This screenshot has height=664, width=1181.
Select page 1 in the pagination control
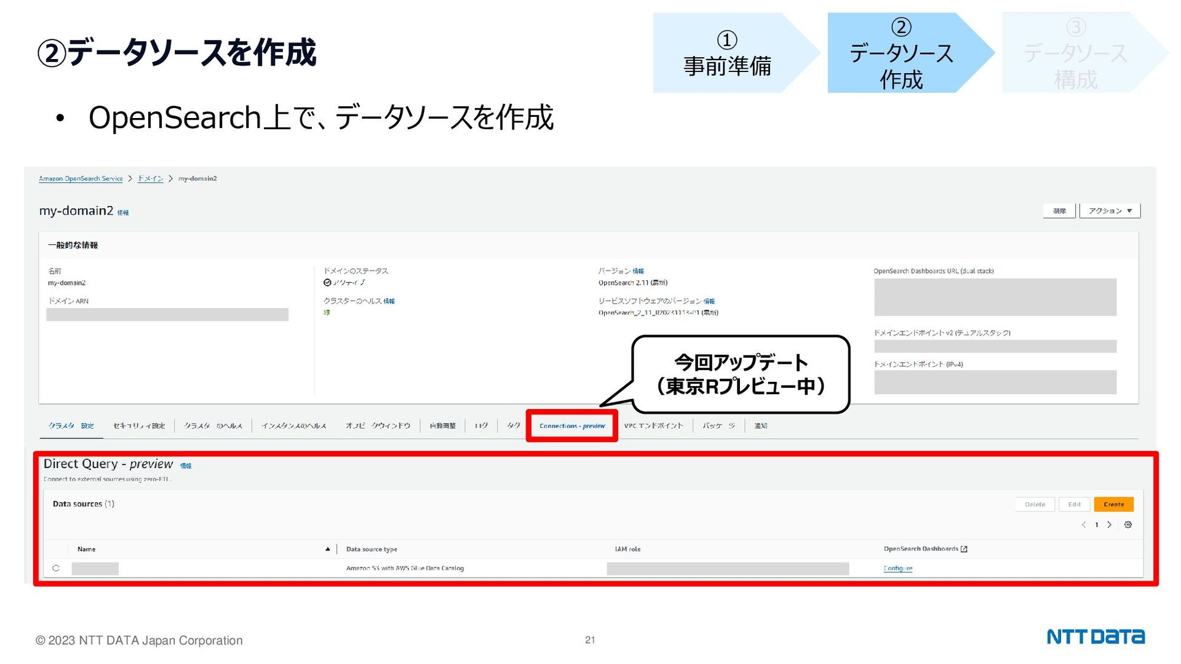(1097, 524)
